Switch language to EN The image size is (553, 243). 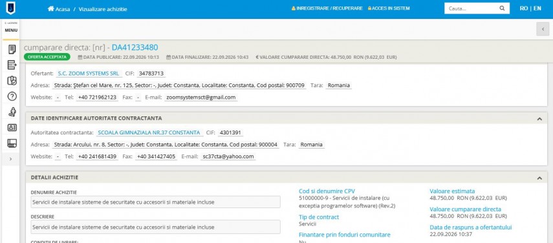pos(537,8)
